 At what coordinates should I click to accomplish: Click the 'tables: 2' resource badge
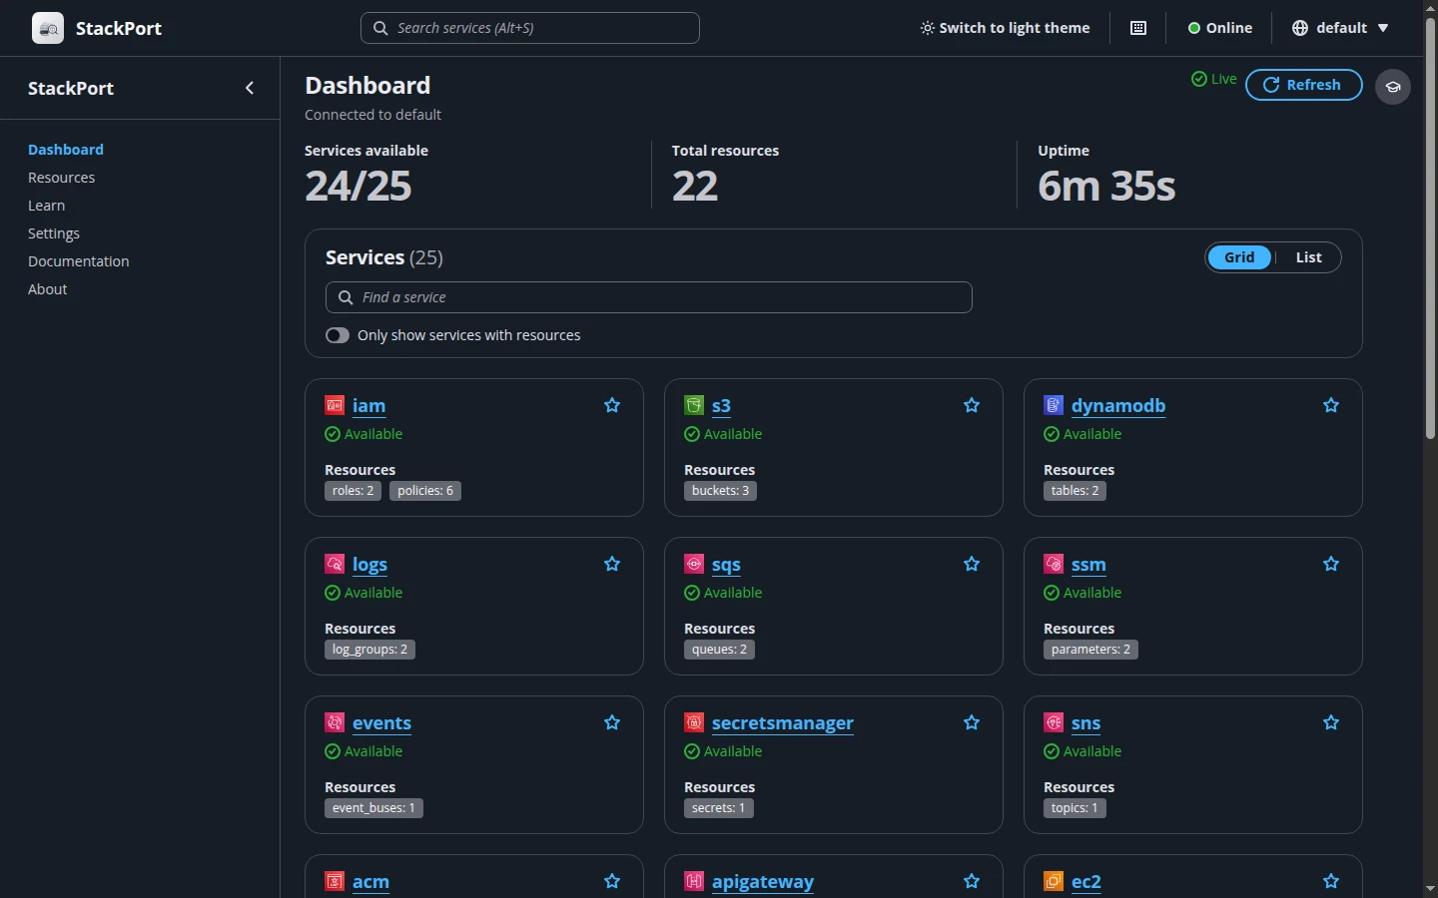coord(1076,491)
